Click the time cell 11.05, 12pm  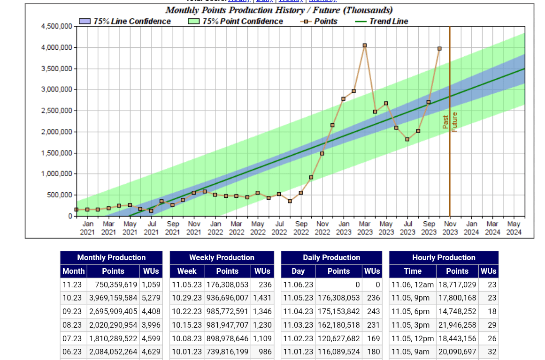(413, 338)
